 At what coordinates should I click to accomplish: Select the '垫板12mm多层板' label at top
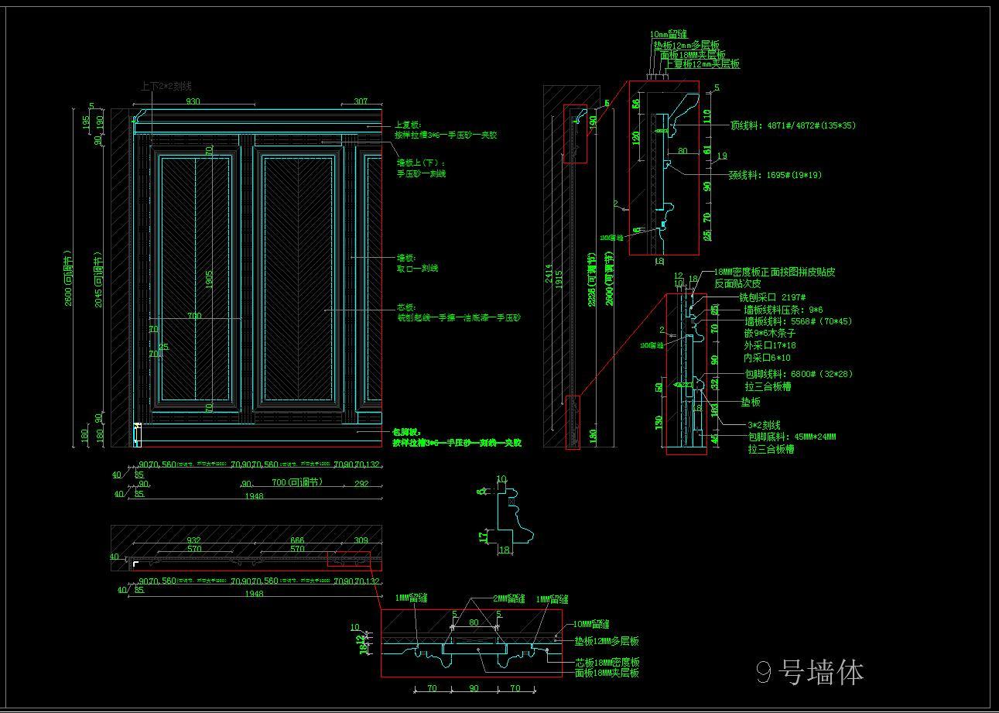686,45
